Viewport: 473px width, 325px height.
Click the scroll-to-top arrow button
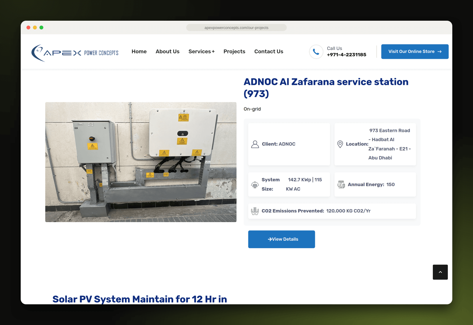coord(440,272)
